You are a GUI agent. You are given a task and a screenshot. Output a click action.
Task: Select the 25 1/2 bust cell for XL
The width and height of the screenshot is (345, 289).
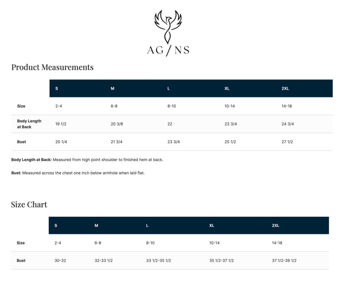(x=230, y=142)
